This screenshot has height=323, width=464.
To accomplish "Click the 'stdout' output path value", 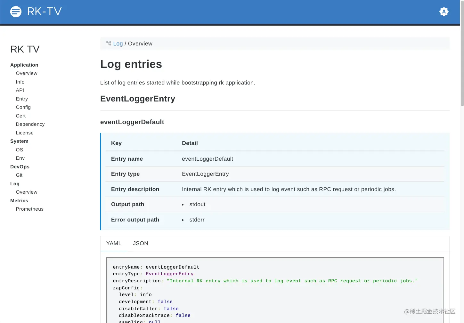I will [197, 205].
